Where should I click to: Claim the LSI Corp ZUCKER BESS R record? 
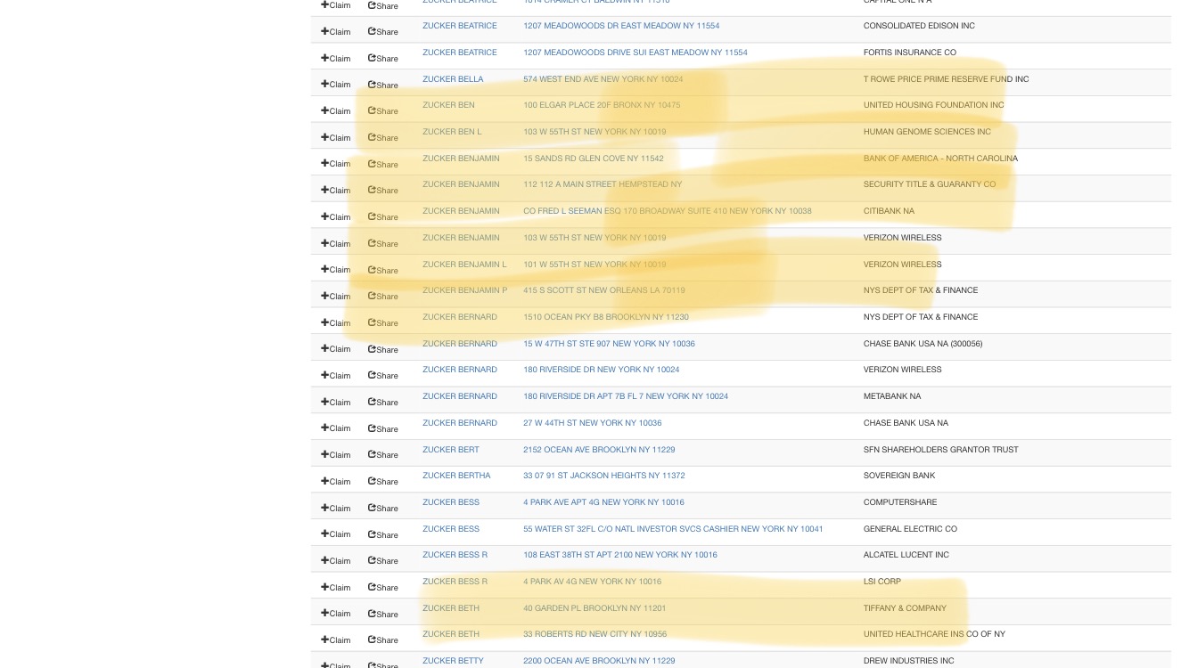click(x=336, y=587)
